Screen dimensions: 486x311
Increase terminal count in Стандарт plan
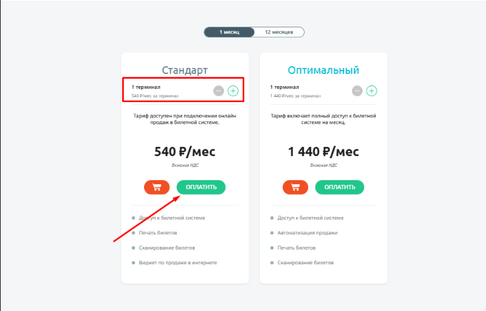(233, 91)
